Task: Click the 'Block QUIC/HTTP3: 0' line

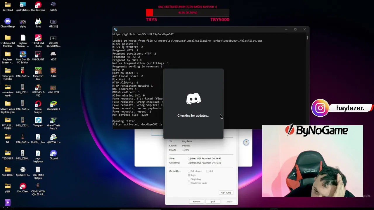Action: (x=128, y=47)
